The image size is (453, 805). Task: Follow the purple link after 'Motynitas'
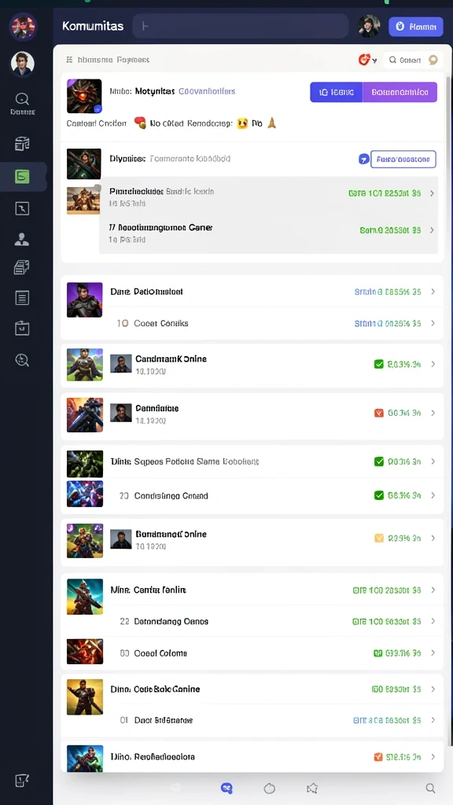207,91
